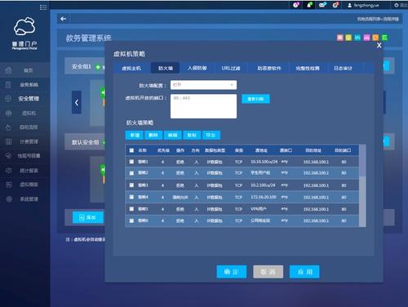Collapse the sidebar using the list toggle icon

click(x=43, y=7)
